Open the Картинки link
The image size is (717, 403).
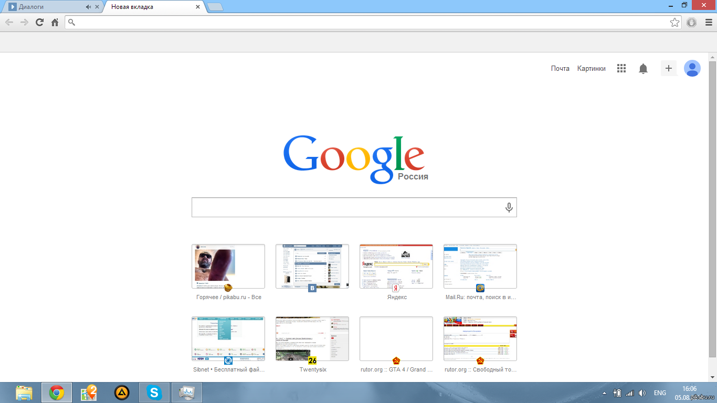coord(591,68)
